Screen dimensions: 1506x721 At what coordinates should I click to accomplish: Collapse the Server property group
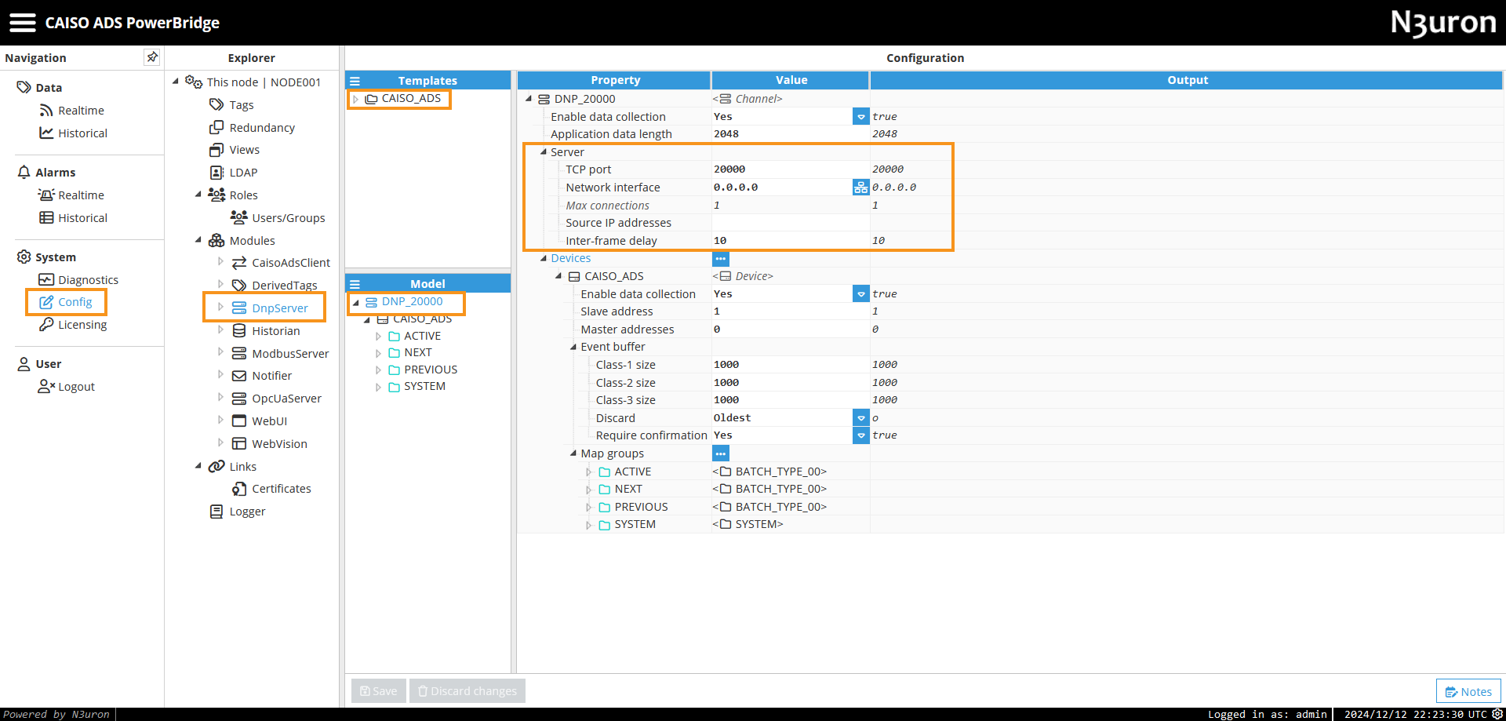point(544,152)
